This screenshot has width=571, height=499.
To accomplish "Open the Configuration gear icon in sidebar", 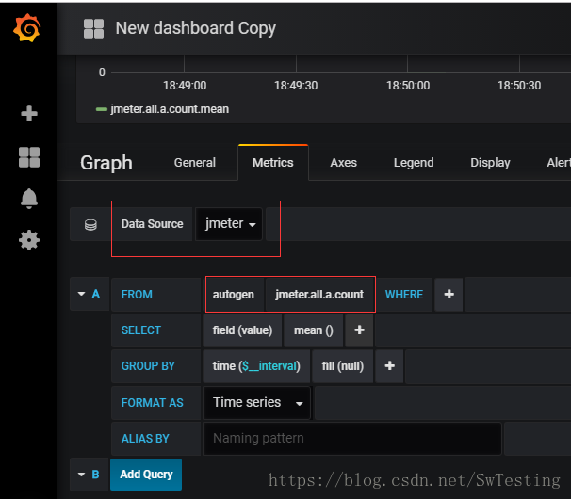I will coord(29,240).
